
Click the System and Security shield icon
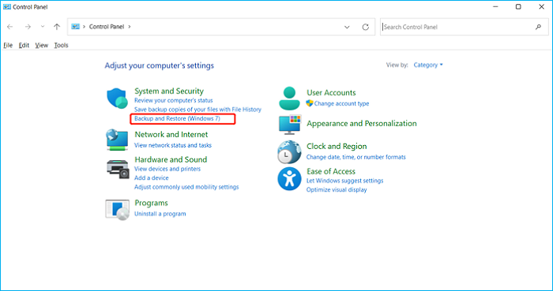tap(118, 98)
